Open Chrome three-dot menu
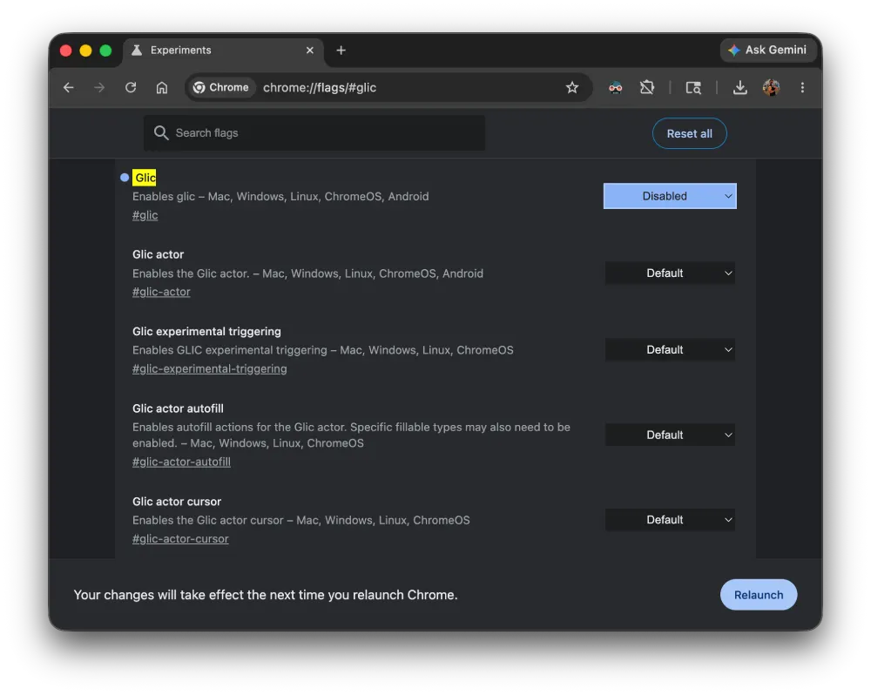This screenshot has width=871, height=695. (802, 88)
